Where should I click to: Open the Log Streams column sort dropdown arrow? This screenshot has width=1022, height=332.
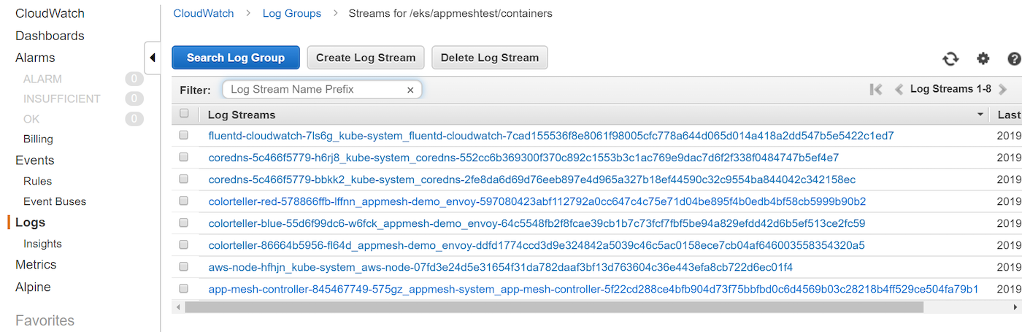980,115
